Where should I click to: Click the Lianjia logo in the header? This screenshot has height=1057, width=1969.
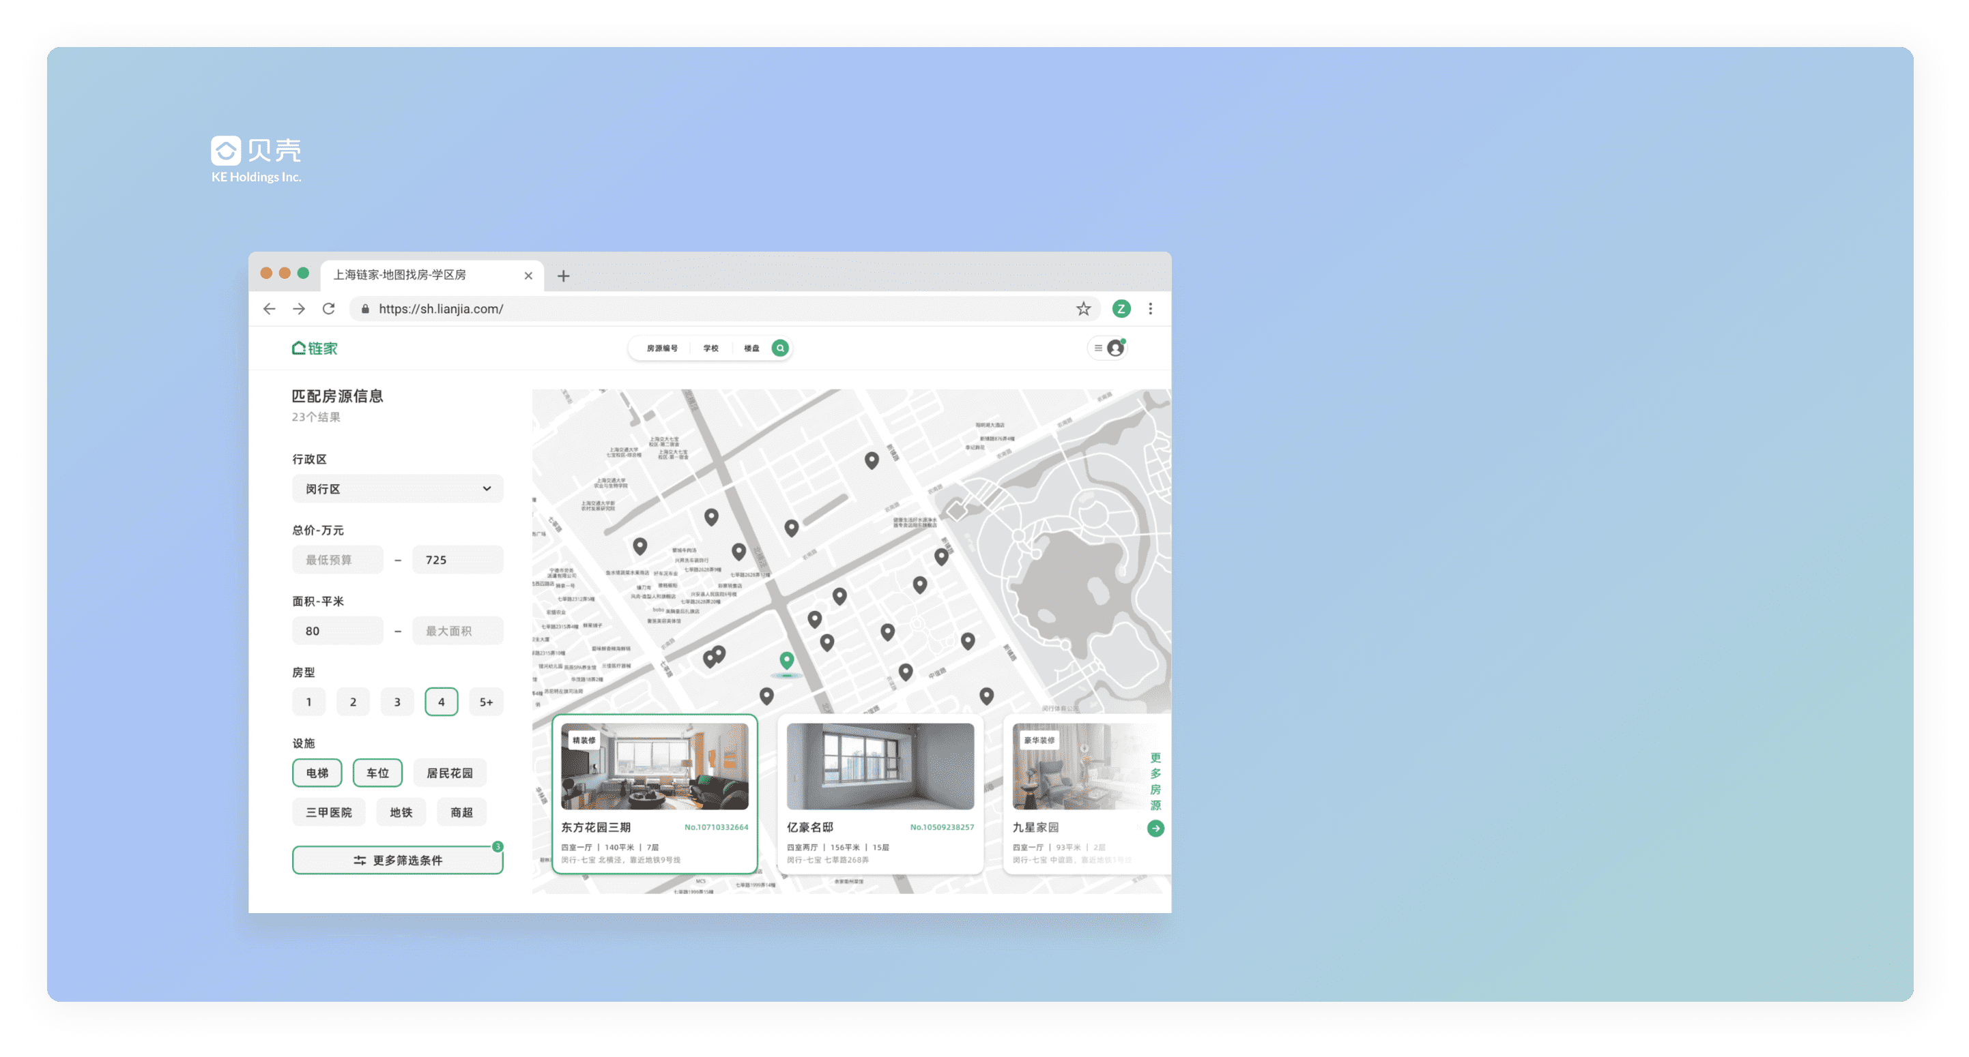click(314, 348)
